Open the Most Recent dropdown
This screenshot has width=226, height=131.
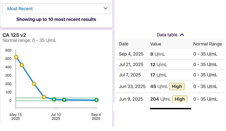point(56,9)
